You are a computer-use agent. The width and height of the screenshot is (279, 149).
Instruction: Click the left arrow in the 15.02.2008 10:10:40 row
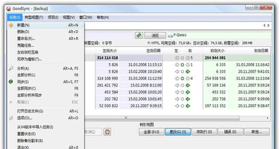tap(177, 72)
